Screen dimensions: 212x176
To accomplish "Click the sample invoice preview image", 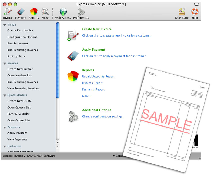I will pos(166,120).
